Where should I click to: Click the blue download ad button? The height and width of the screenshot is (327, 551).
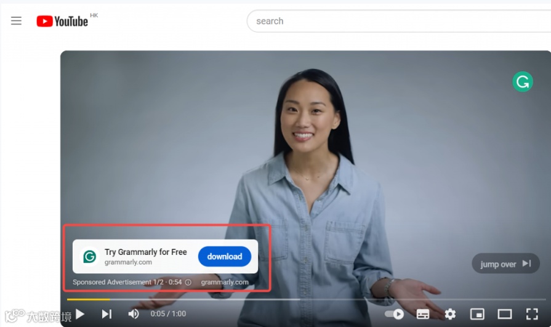coord(225,256)
